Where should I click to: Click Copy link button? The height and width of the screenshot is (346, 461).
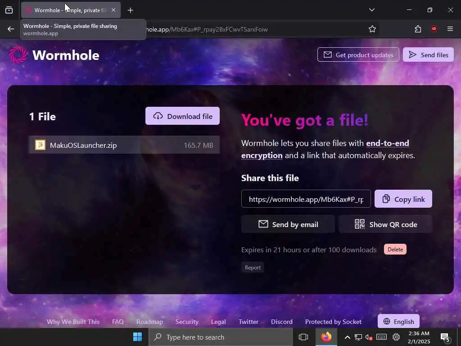tap(403, 199)
